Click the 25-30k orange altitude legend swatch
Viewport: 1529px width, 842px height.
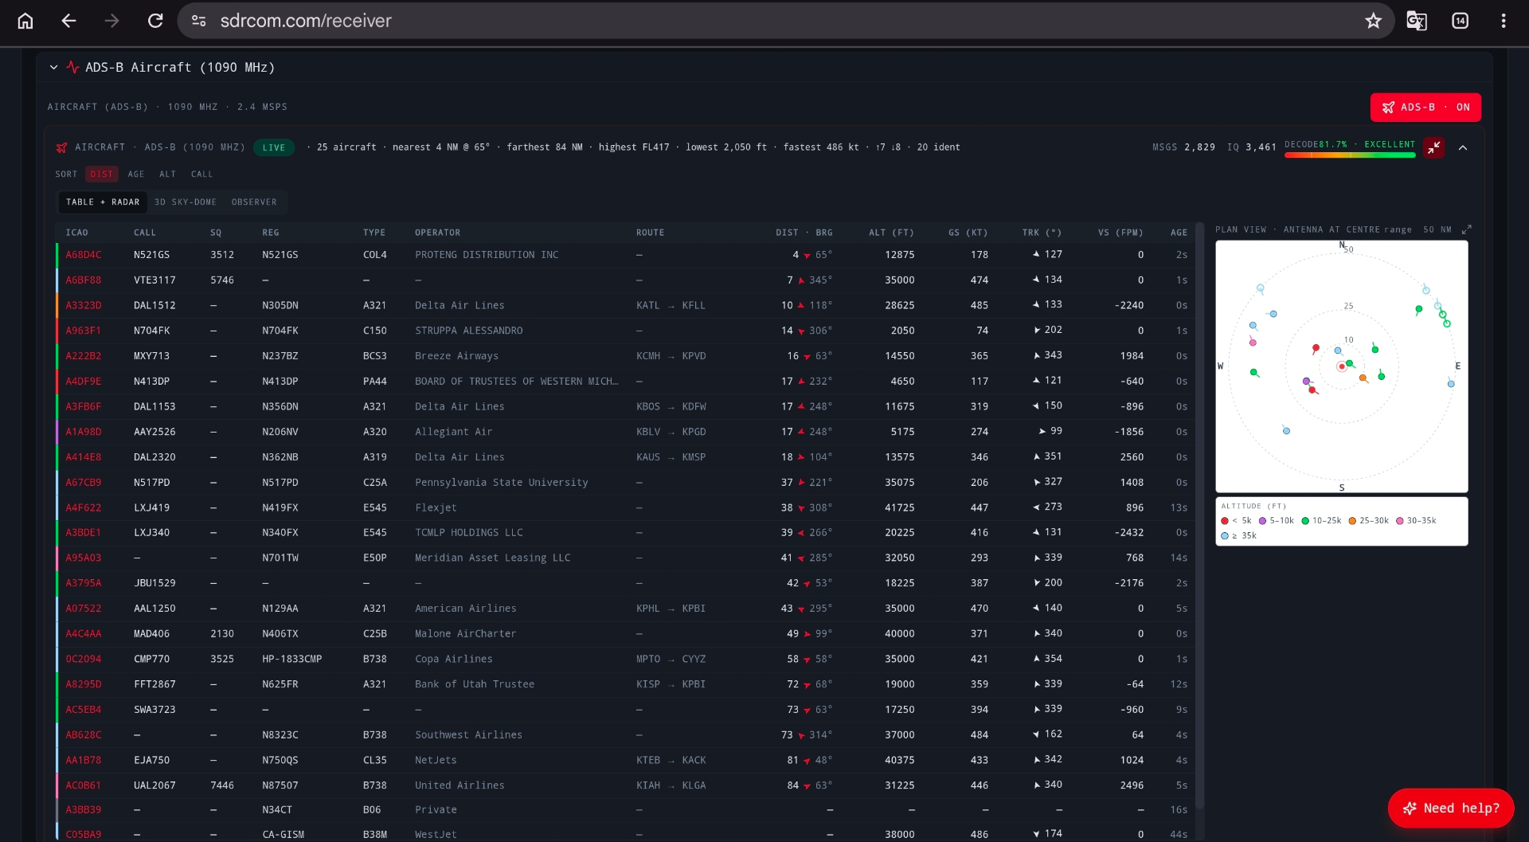[1352, 521]
